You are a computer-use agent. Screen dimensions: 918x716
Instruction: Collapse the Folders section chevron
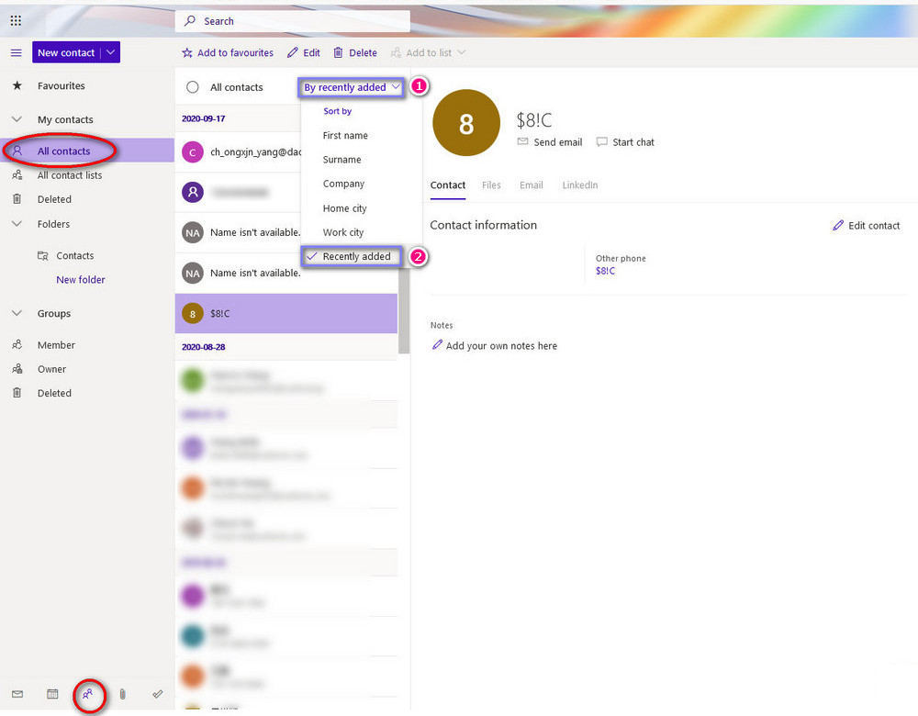(x=17, y=224)
